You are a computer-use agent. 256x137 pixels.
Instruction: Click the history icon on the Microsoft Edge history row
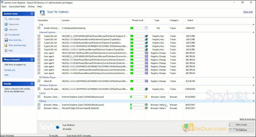tap(147, 108)
